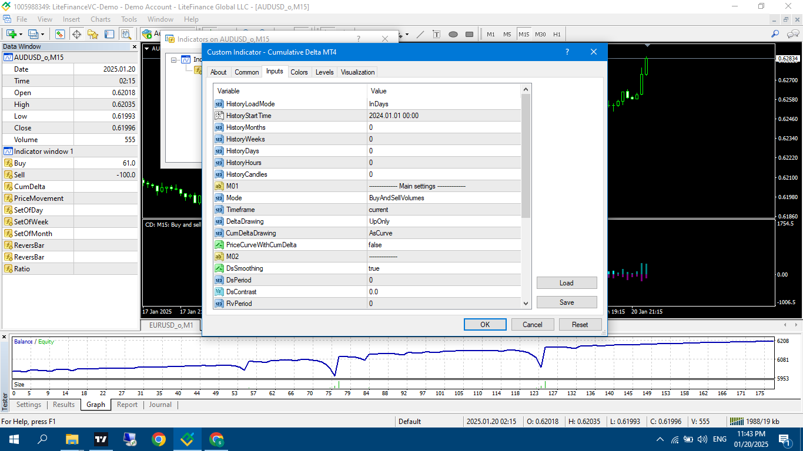Edit the HistoryDays value field

(x=444, y=151)
